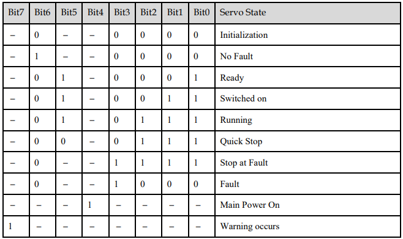Screen dimensions: 403x239
Task: Select the Bit6 header cell
Action: point(42,13)
